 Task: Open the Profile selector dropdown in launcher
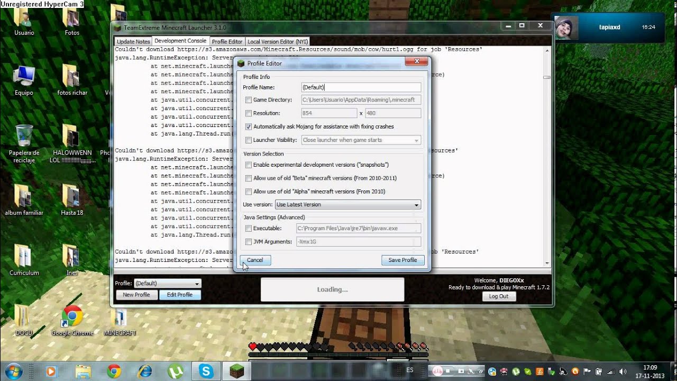click(167, 284)
